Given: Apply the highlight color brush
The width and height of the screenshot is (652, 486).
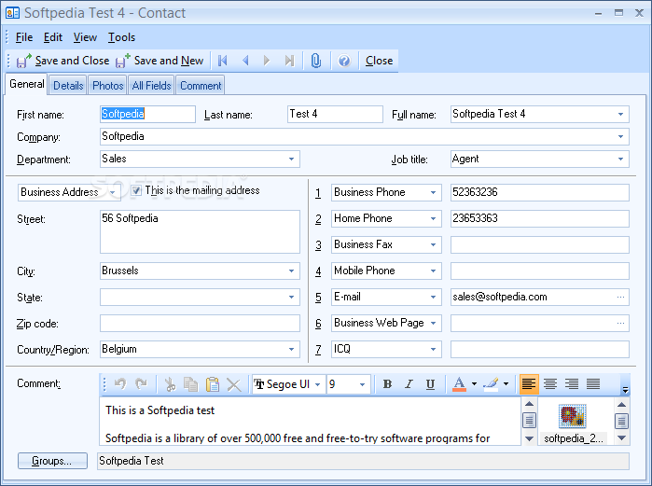Looking at the screenshot, I should tap(491, 384).
